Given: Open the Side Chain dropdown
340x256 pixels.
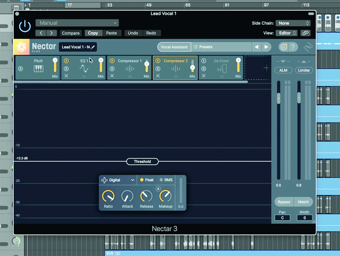Looking at the screenshot, I should click(293, 23).
